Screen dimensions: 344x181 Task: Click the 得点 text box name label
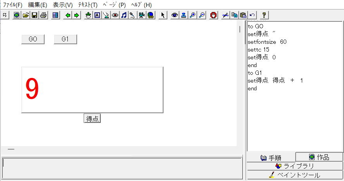click(92, 119)
